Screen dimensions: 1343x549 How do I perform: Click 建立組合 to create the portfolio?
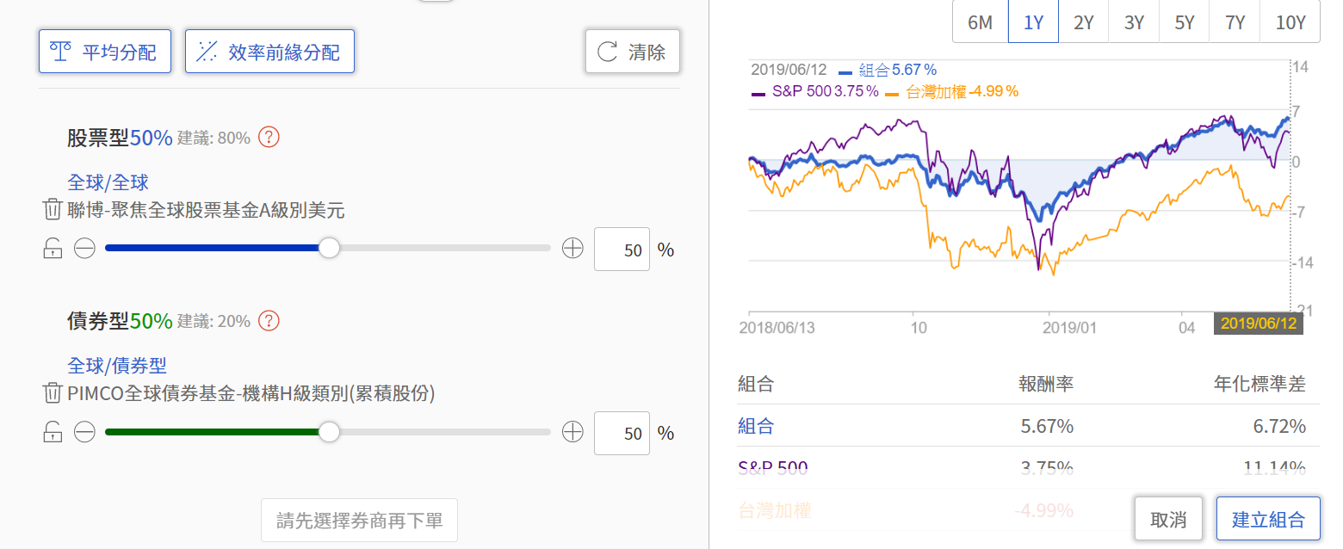coord(1267,519)
